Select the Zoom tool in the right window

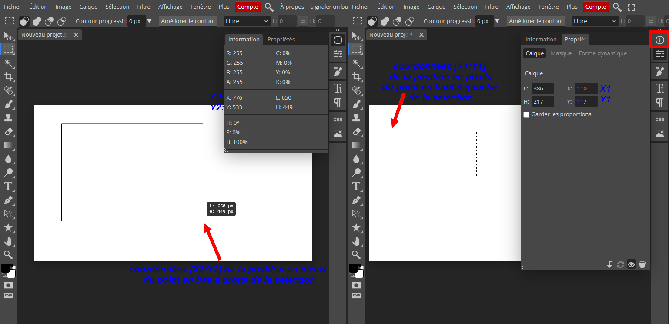[356, 254]
